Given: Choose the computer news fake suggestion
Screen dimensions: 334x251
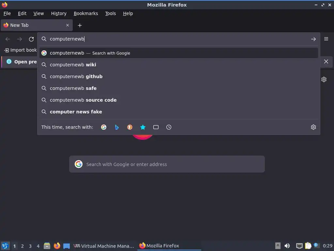Looking at the screenshot, I should (178, 112).
